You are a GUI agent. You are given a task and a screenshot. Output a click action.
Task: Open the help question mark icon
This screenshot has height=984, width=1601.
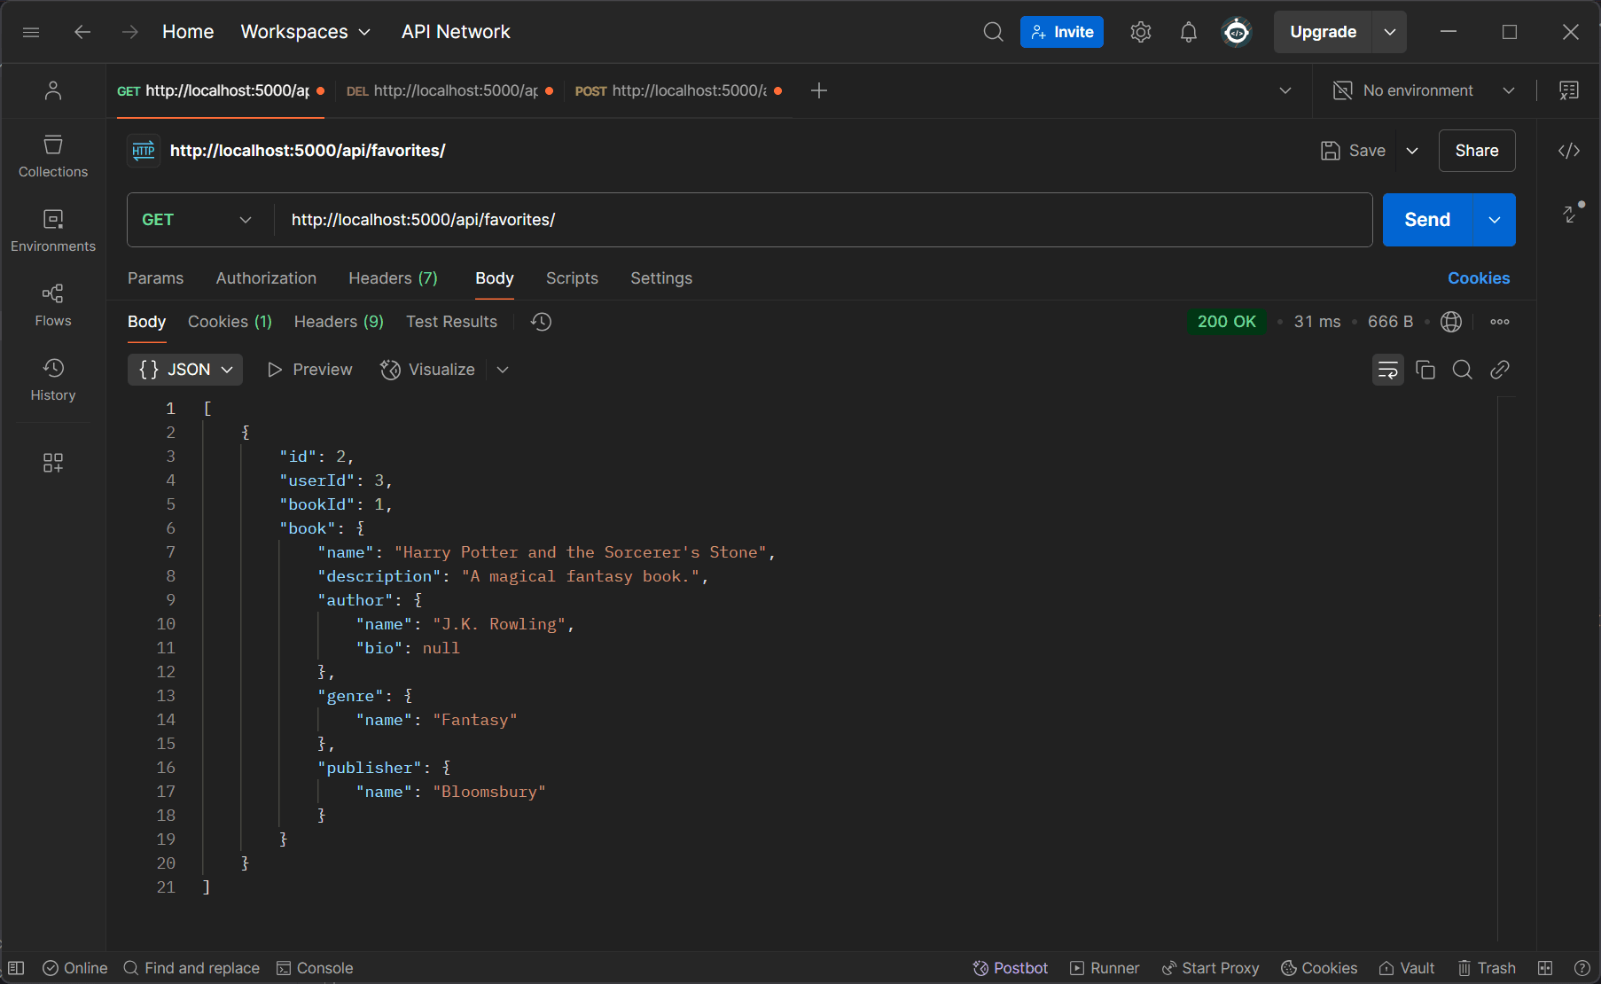[1581, 968]
